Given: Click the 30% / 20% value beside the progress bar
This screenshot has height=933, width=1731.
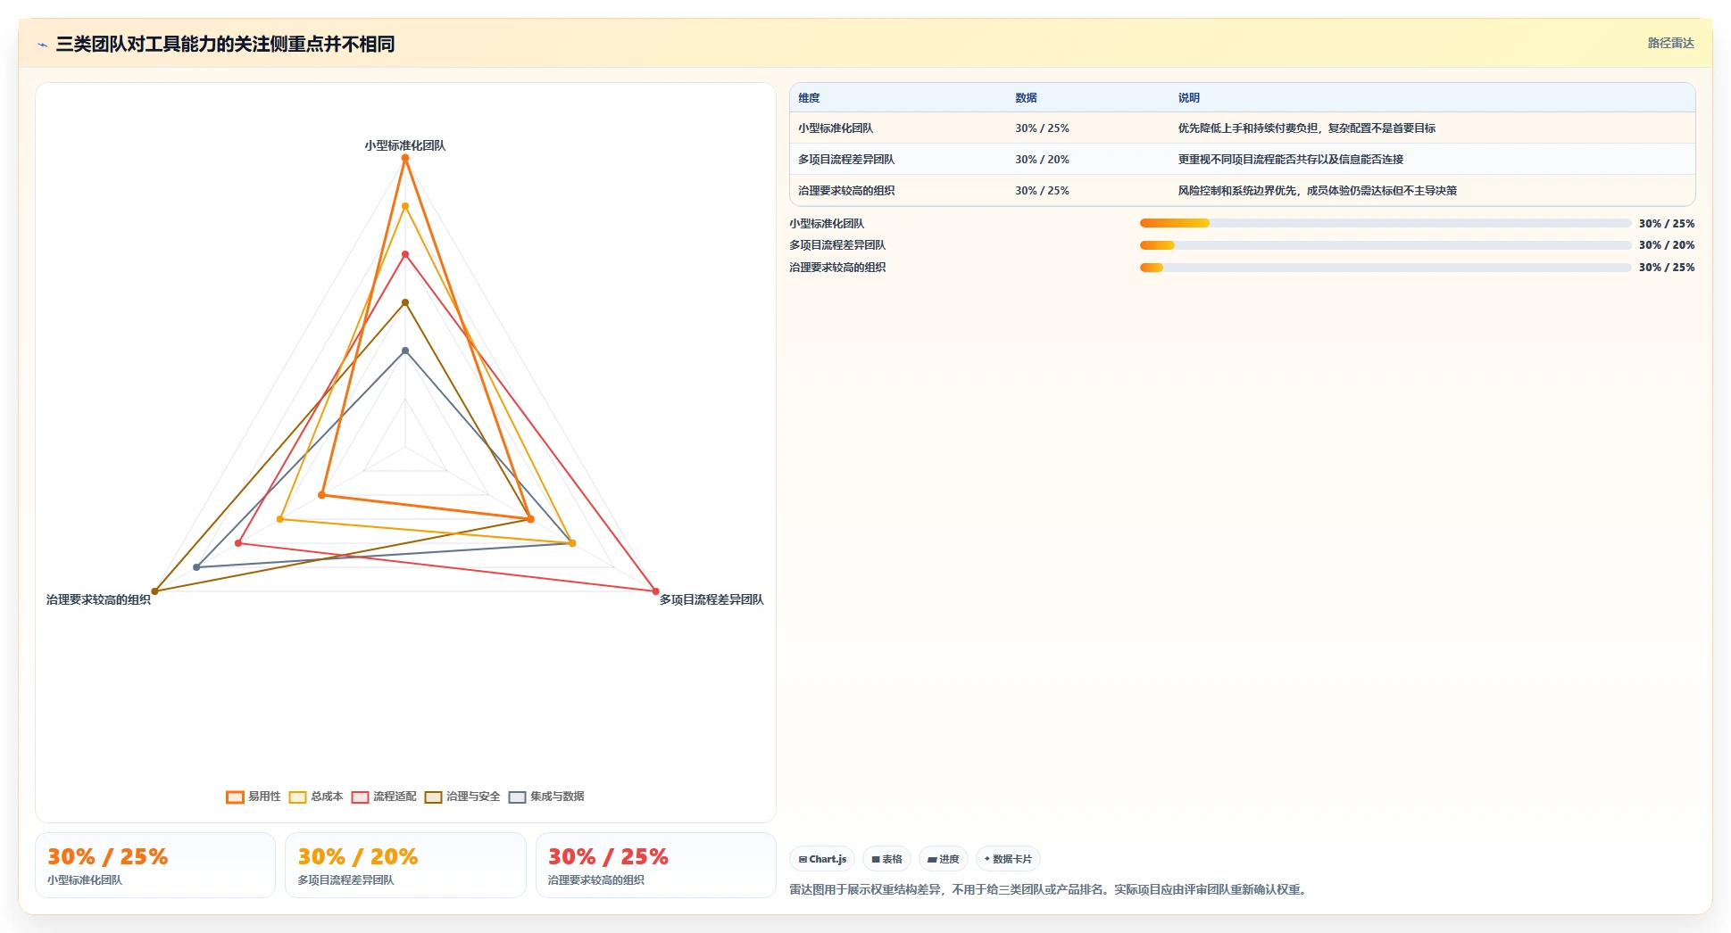Looking at the screenshot, I should [x=1667, y=245].
